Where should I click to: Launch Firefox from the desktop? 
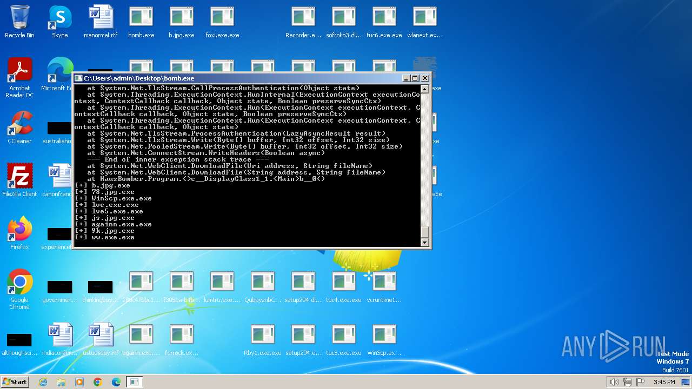(19, 233)
